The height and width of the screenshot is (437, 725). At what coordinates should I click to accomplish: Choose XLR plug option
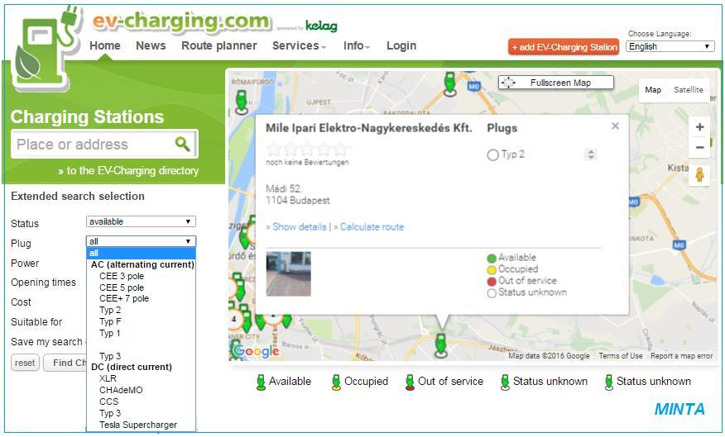pyautogui.click(x=108, y=378)
